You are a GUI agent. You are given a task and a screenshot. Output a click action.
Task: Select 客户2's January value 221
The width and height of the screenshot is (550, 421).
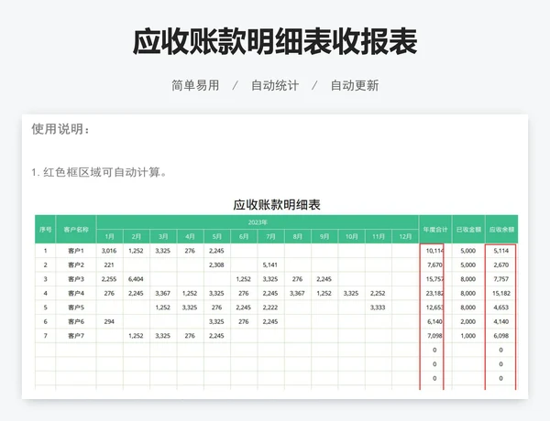tap(109, 265)
